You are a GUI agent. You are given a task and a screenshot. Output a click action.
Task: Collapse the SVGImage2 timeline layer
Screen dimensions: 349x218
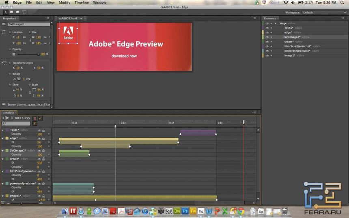tap(3, 151)
